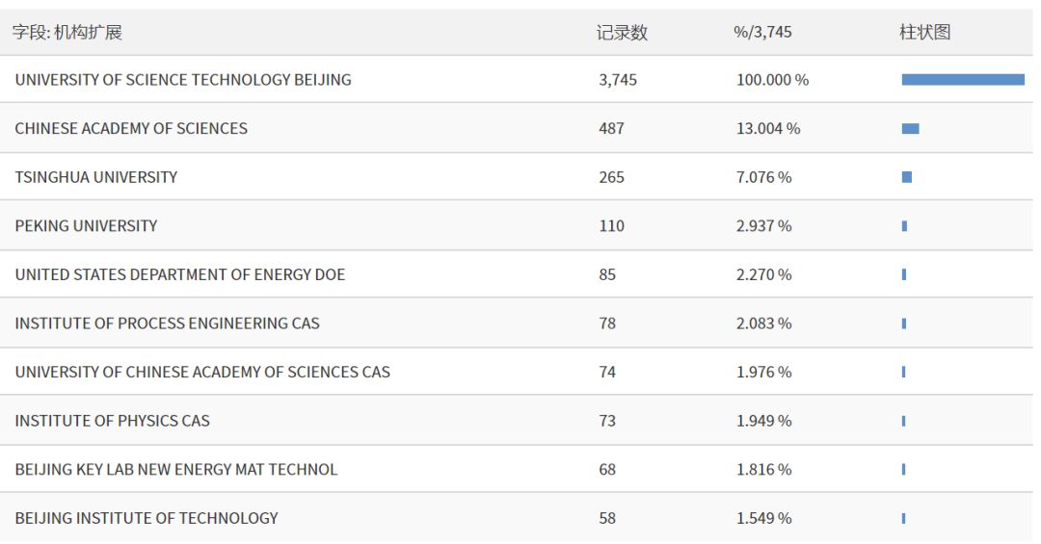
Task: Click the Beijing Institute of Technology entry
Action: 147,518
